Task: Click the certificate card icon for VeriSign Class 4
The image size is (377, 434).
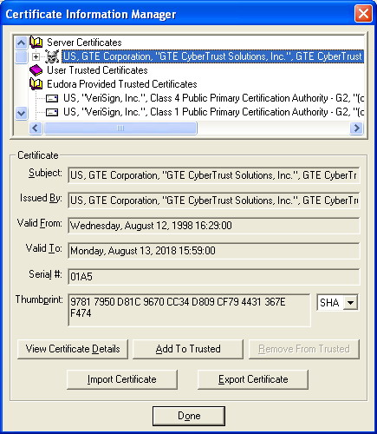Action: tap(52, 98)
